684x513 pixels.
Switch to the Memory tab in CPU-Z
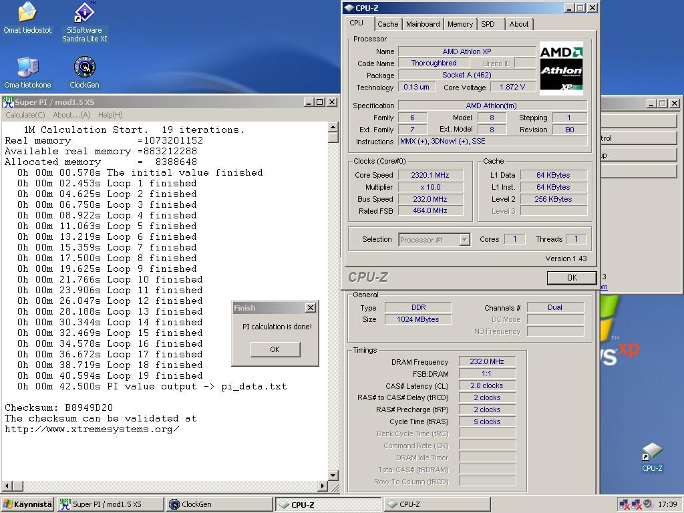point(460,24)
